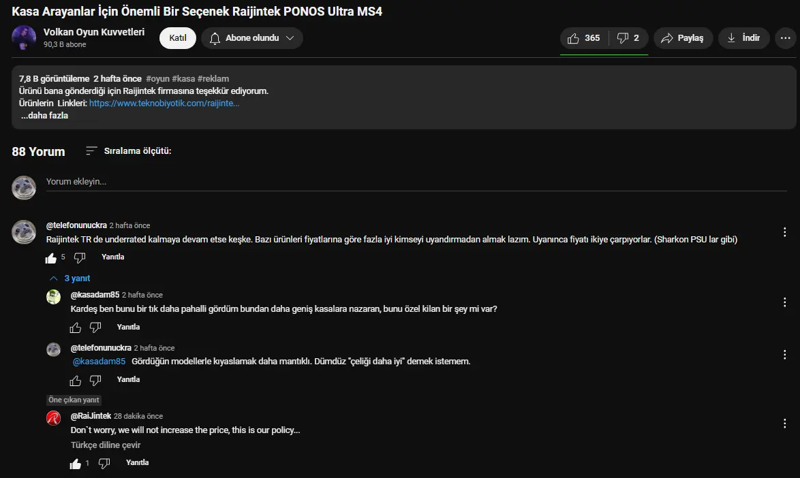This screenshot has width=800, height=478.
Task: Open the #kasa hashtag
Action: point(184,79)
